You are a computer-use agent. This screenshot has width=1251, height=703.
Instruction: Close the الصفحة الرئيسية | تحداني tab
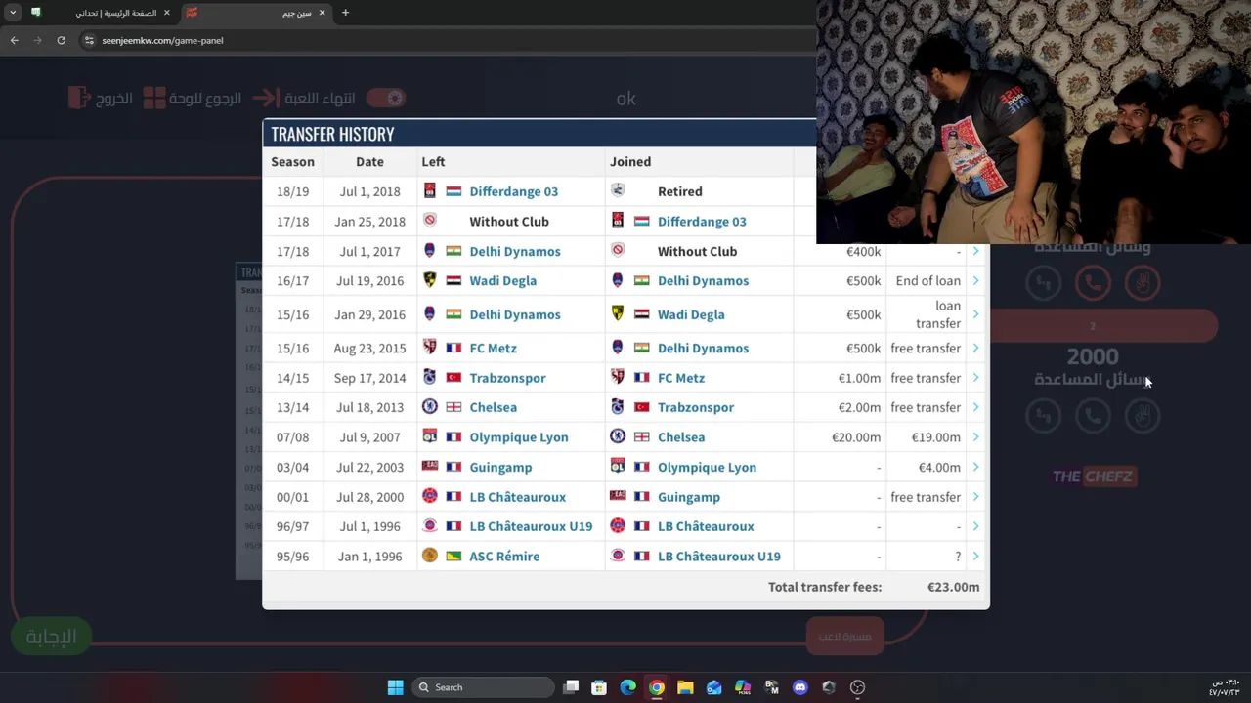[x=166, y=13]
